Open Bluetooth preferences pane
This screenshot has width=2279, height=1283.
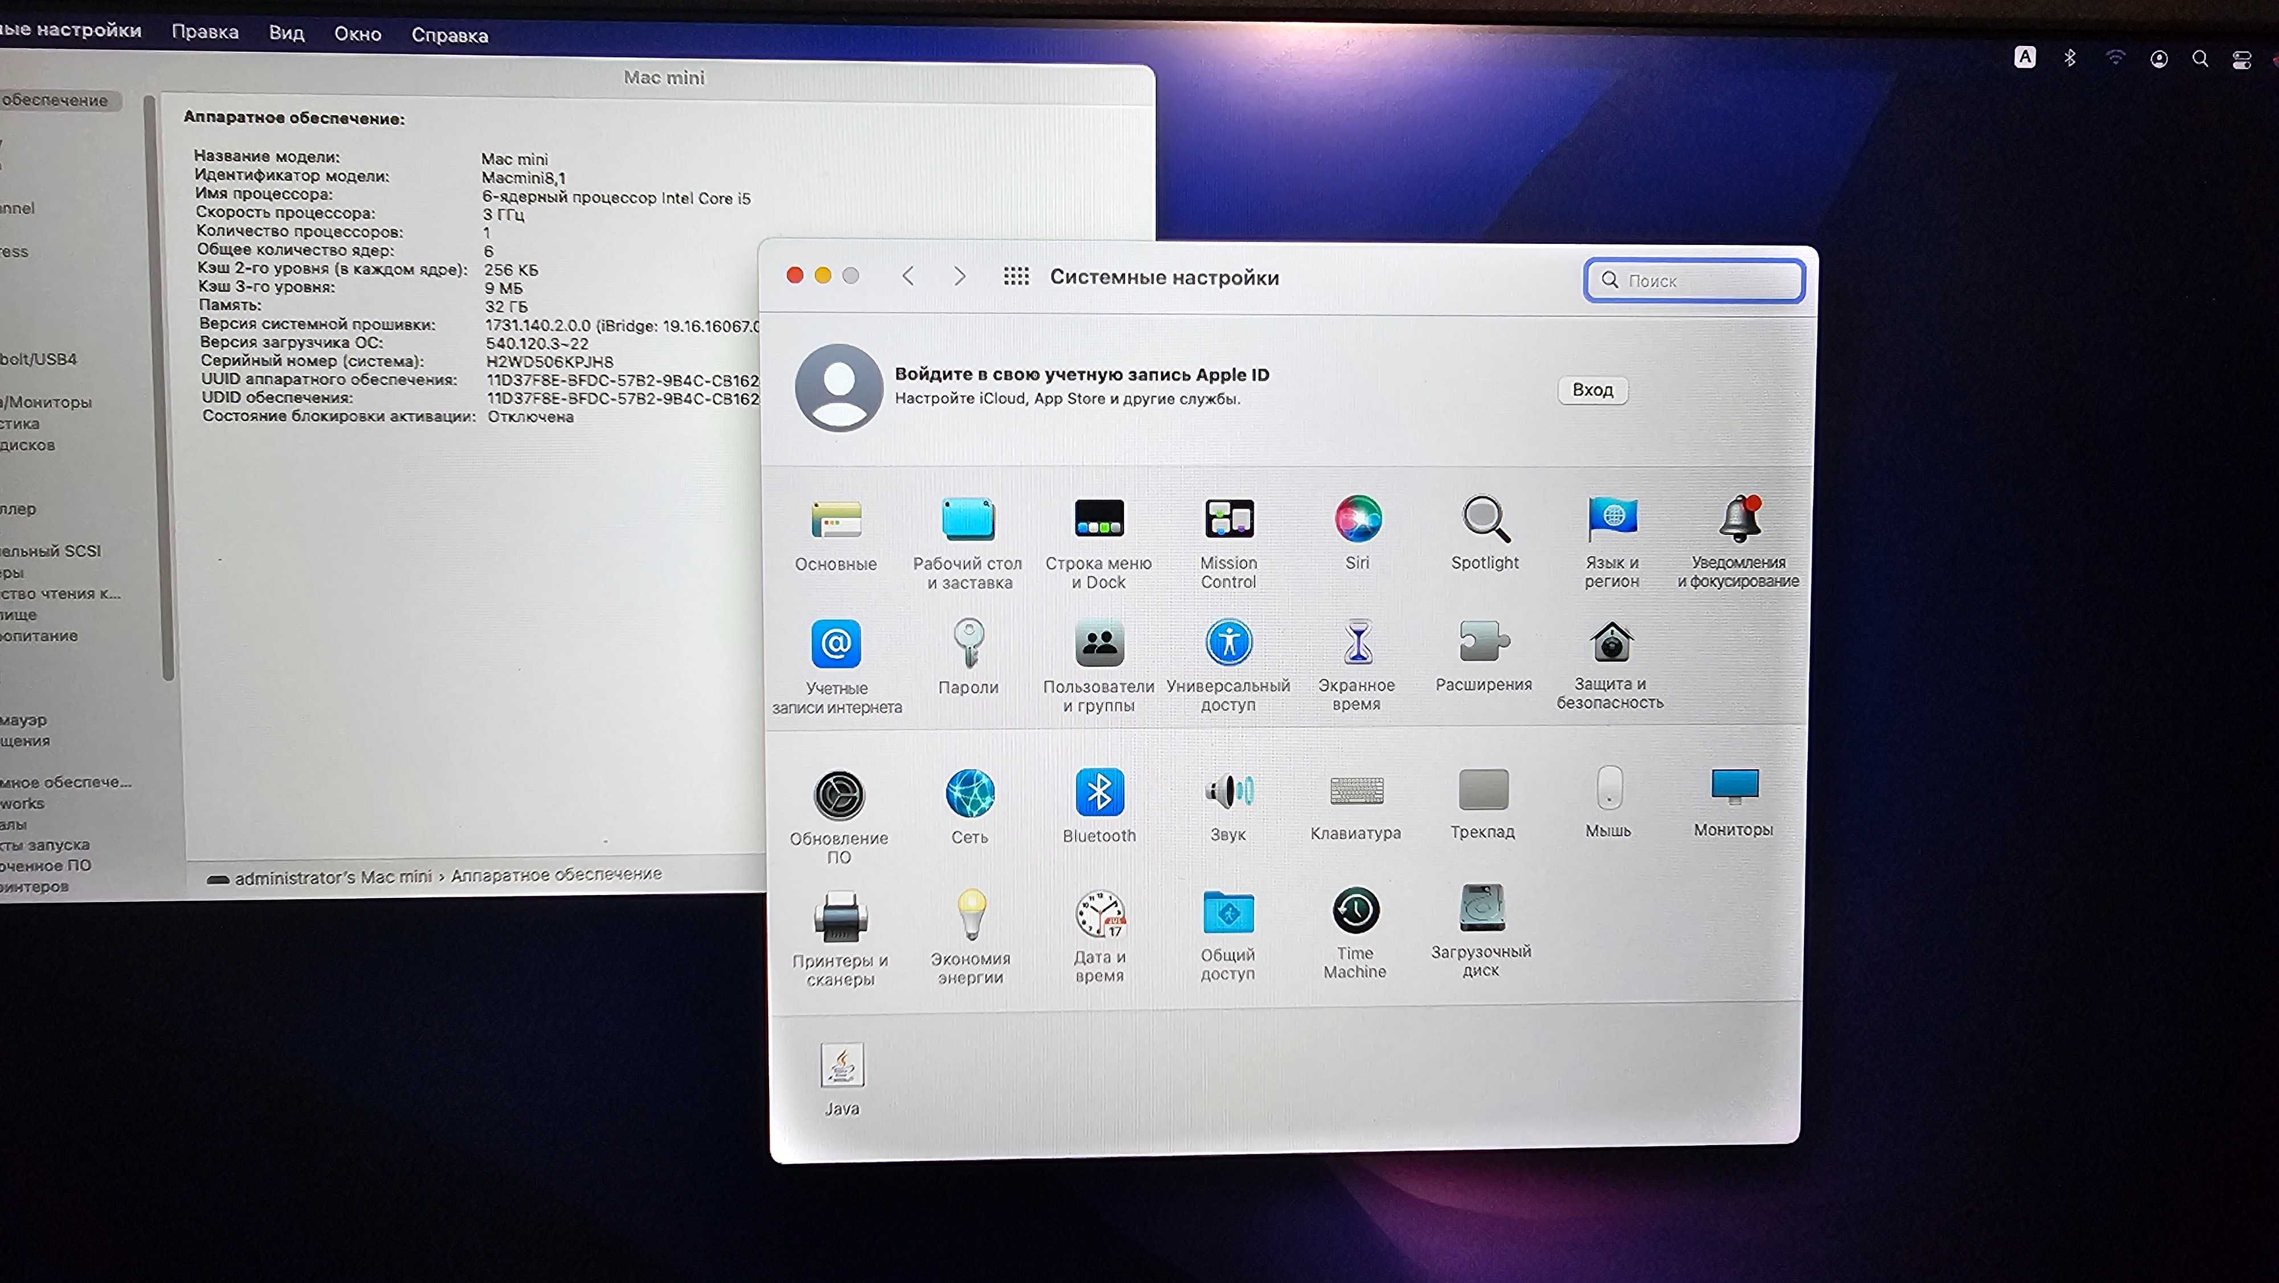pos(1099,805)
